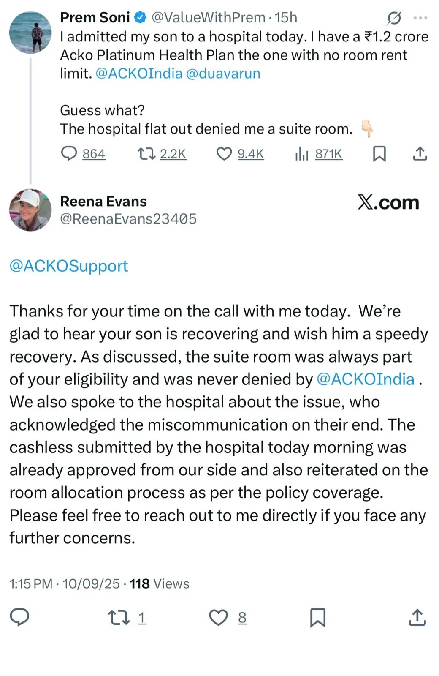This screenshot has height=676, width=439.
Task: Bookmark Reena Evans's reply post
Action: coord(318,618)
